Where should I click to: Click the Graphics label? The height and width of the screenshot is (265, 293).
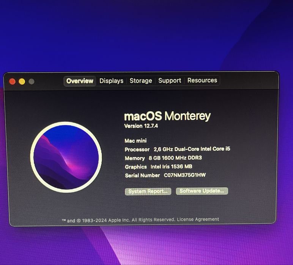[136, 167]
